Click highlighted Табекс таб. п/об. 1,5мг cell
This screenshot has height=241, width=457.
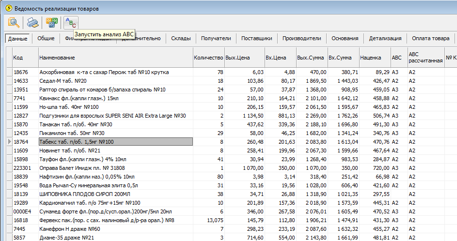116,142
